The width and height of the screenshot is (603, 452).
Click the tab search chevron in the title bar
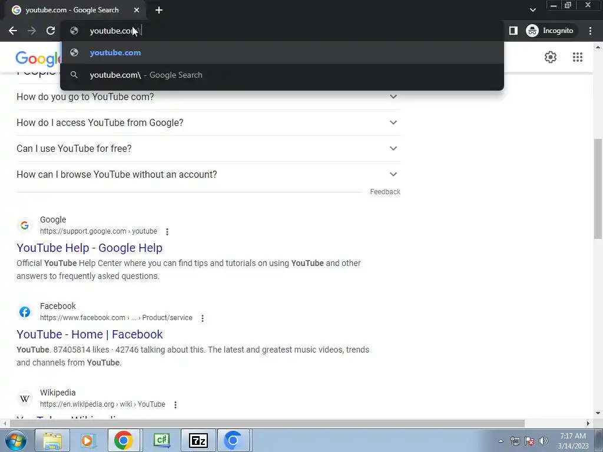532,10
